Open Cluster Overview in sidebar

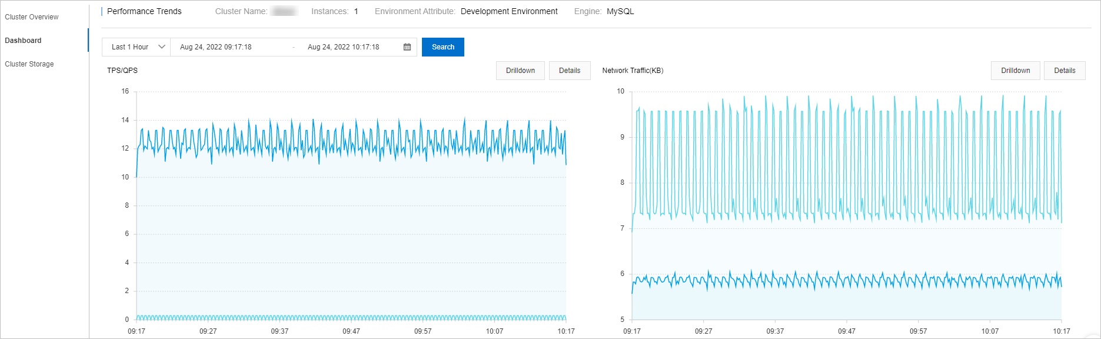32,17
